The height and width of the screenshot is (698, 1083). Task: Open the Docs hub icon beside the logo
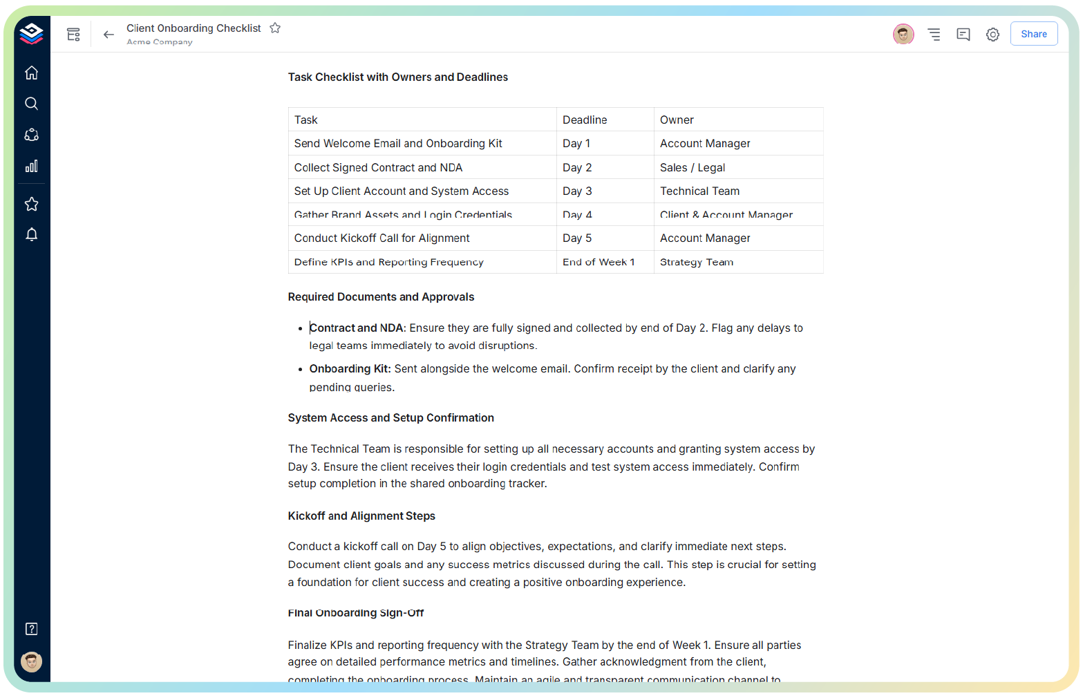click(73, 33)
